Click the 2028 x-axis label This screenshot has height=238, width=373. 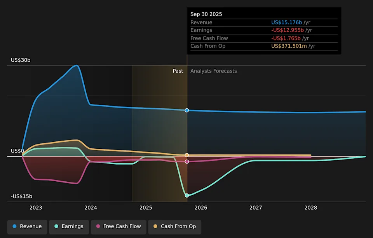pos(311,208)
